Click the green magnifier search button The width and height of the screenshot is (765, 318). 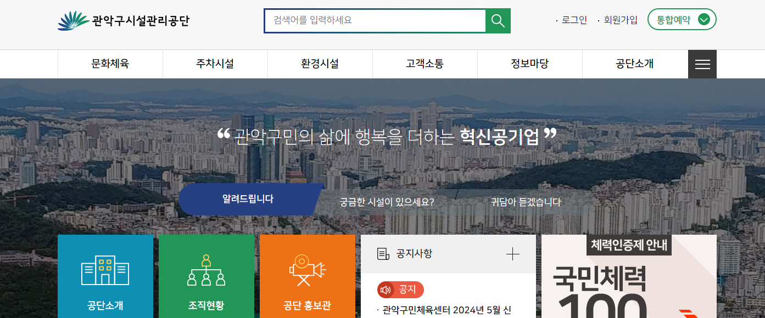[x=498, y=21]
